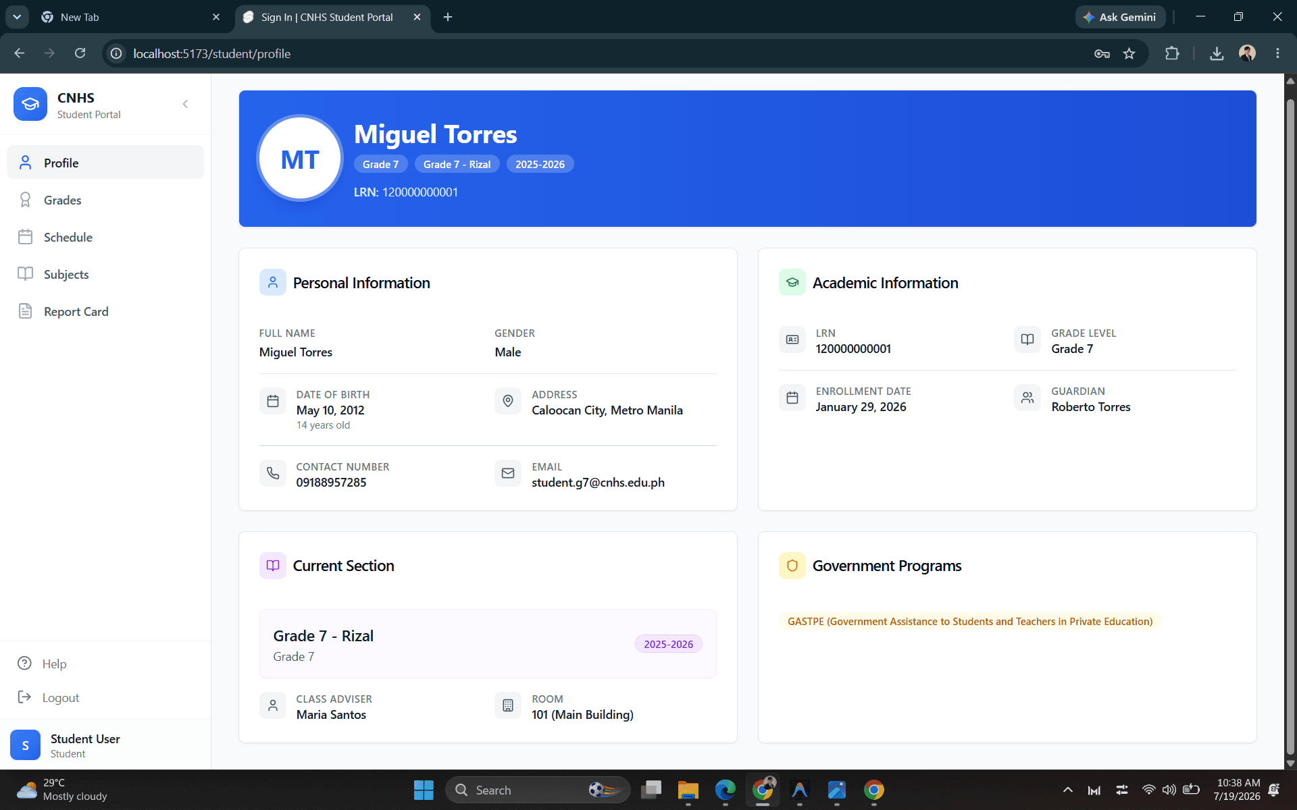1297x810 pixels.
Task: Expand the tab search dropdown arrow
Action: pos(17,17)
